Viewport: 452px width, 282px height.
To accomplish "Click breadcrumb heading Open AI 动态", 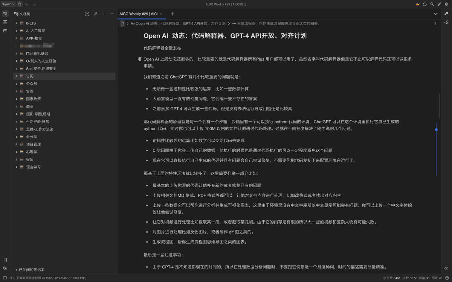I will pyautogui.click(x=178, y=23).
